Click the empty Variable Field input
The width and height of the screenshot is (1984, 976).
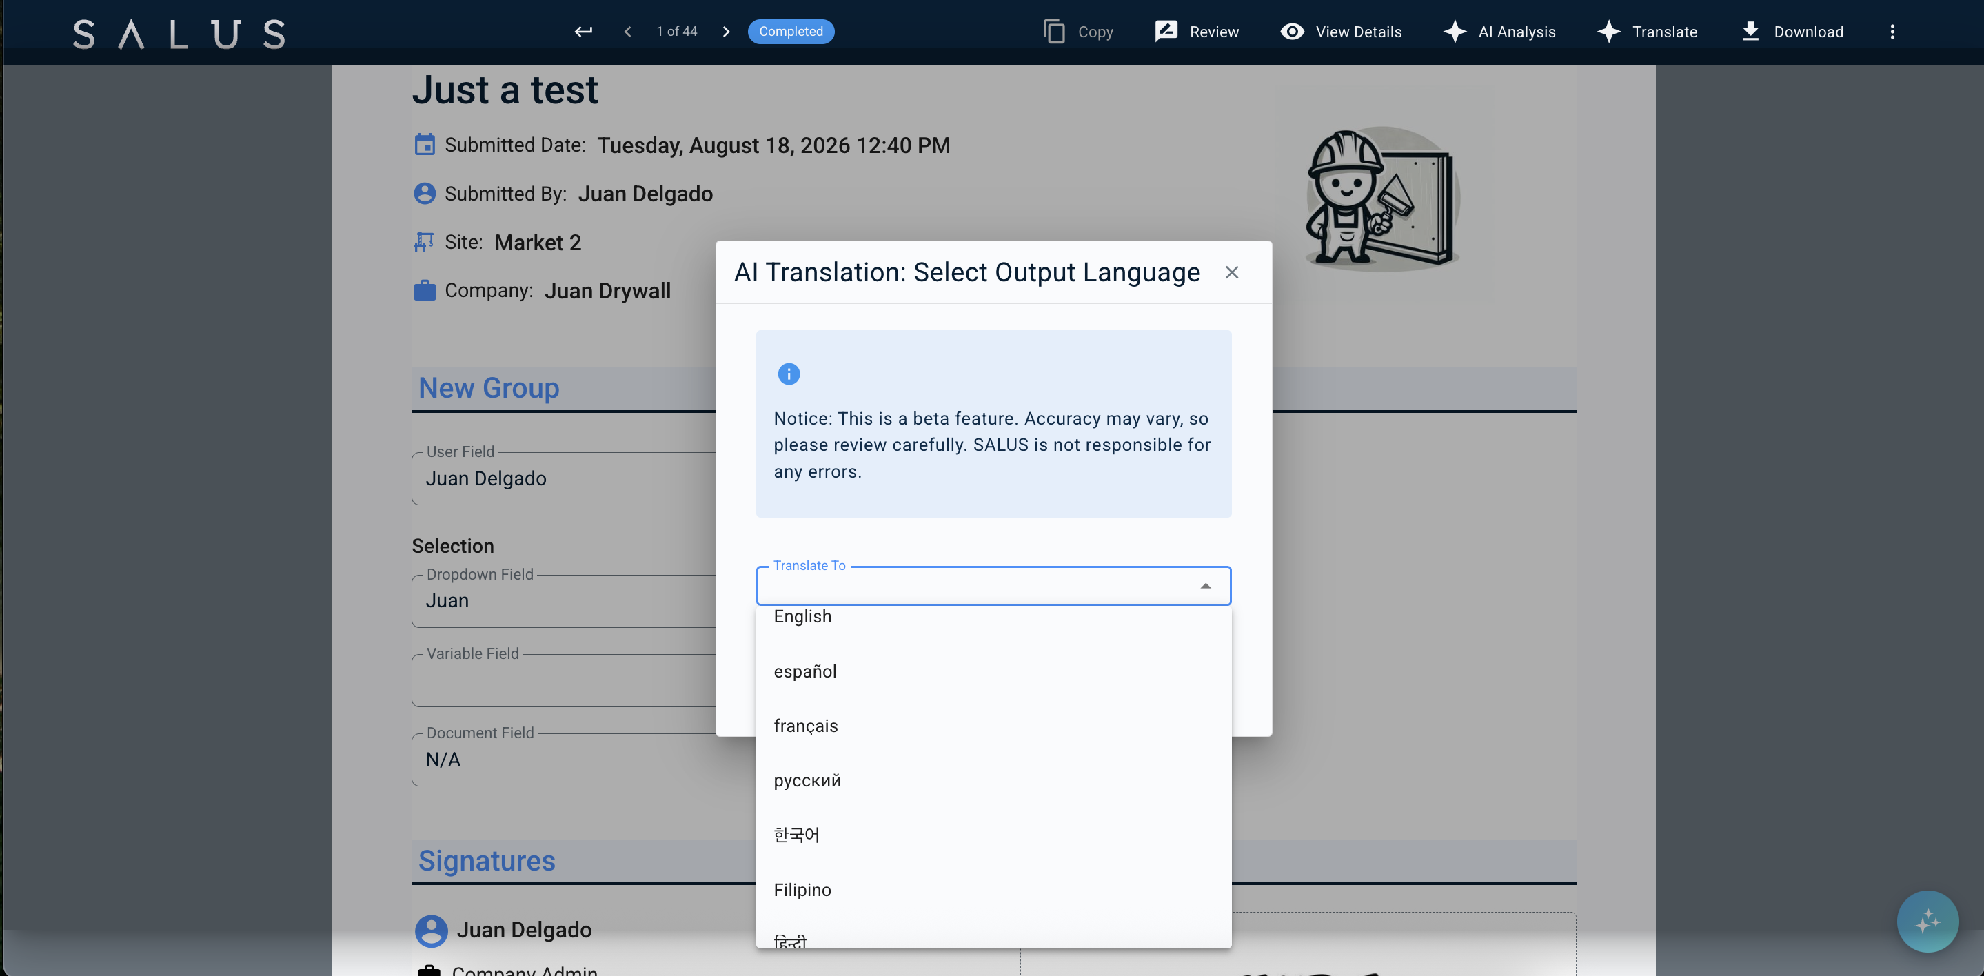pos(564,680)
